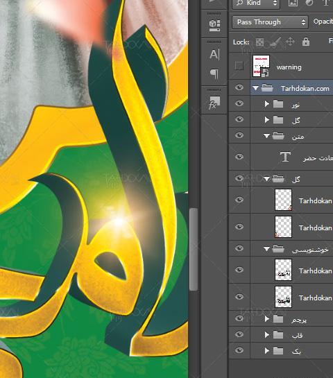This screenshot has width=333, height=378.
Task: Click the T icon of the text layer
Action: [x=285, y=157]
